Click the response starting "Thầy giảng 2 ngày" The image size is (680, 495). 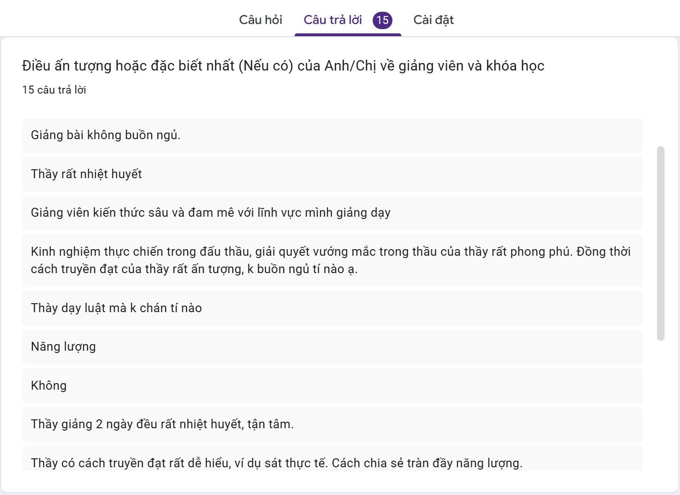coord(162,424)
